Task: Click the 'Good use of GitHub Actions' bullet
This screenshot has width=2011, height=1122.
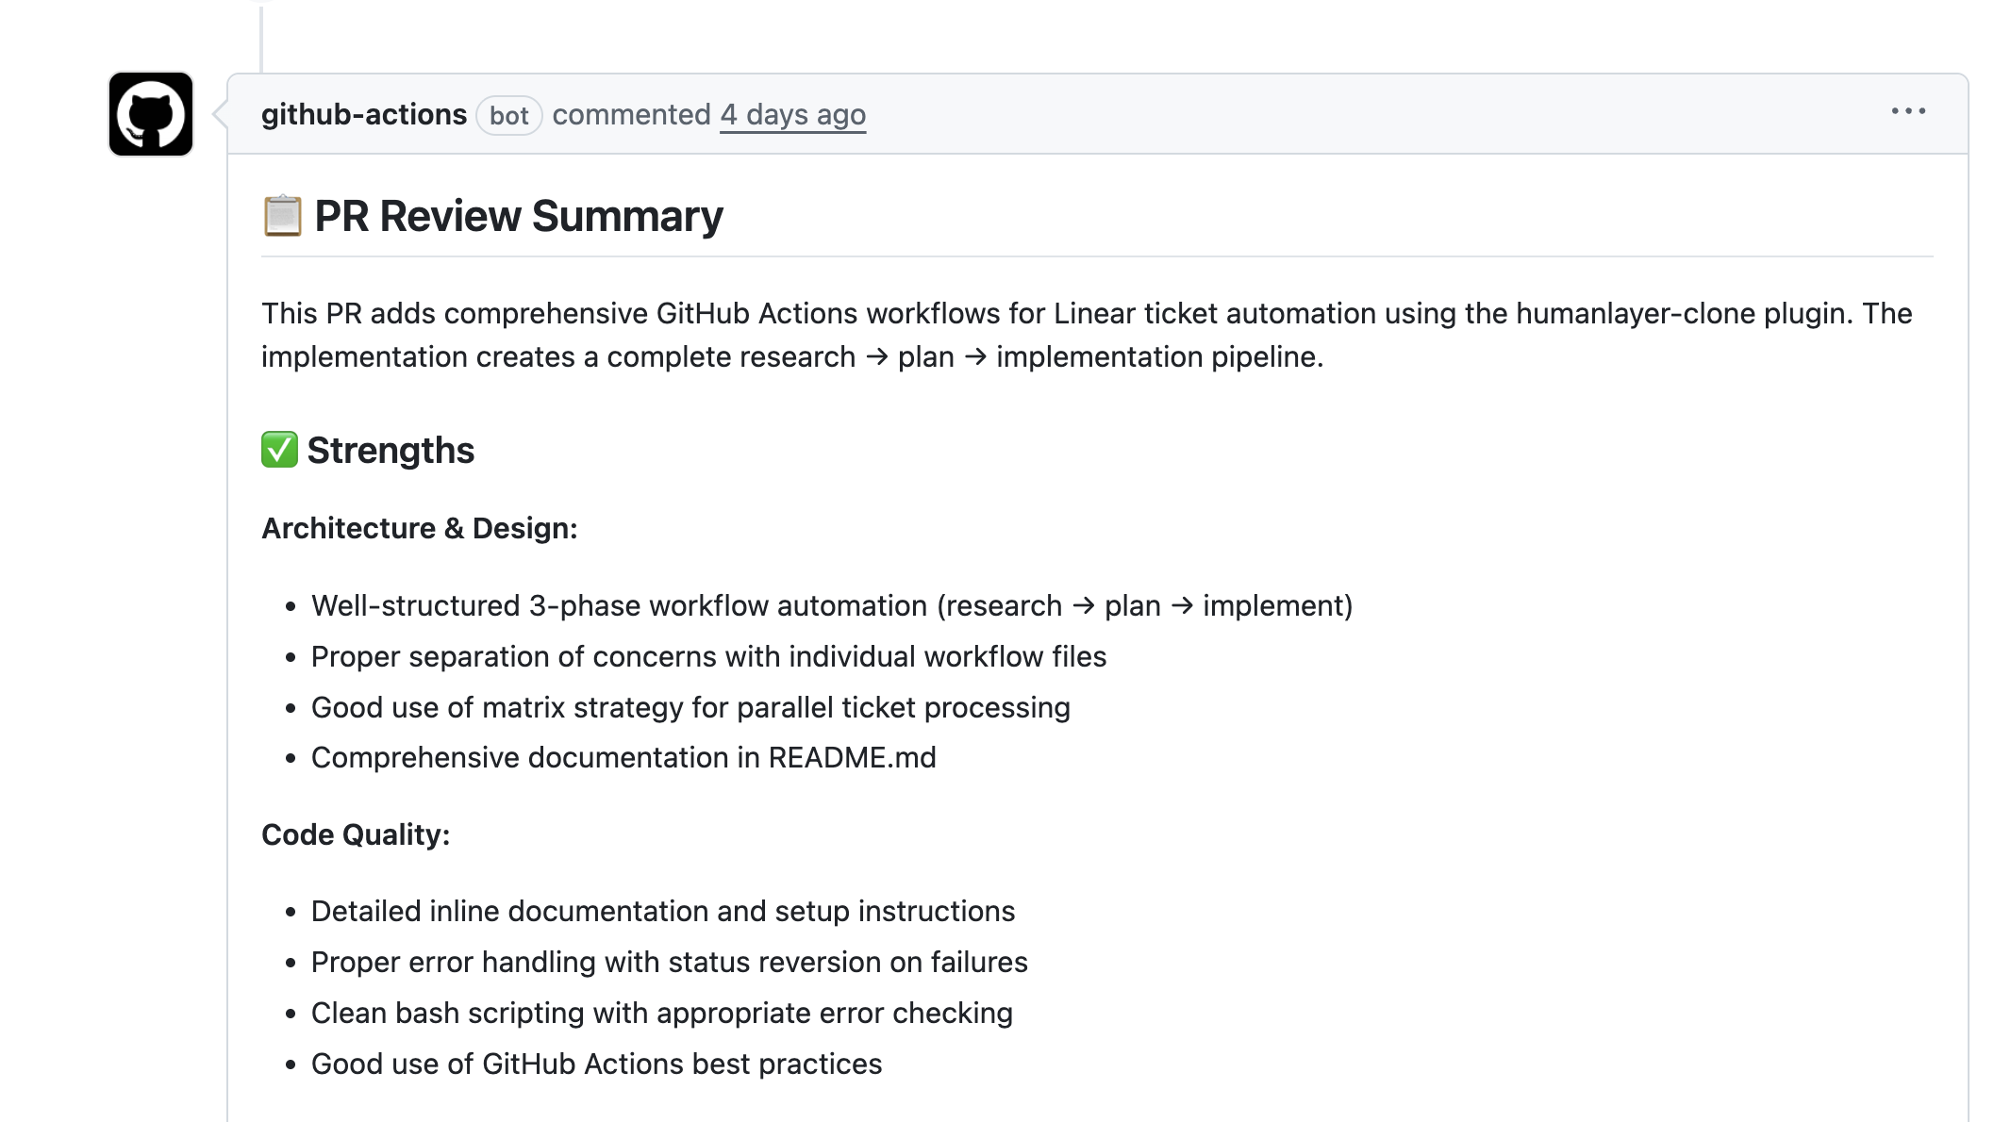Action: tap(596, 1064)
